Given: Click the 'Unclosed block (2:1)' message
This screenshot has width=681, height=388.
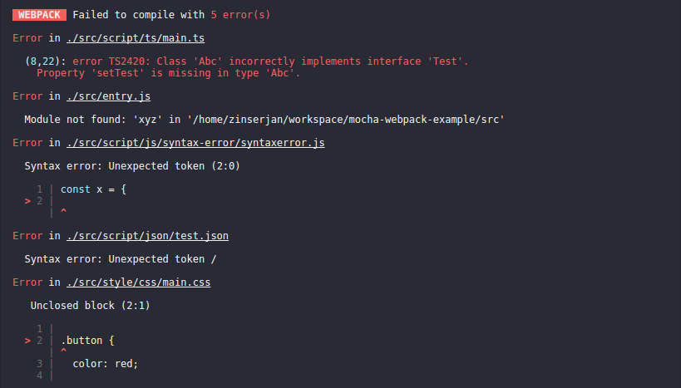Looking at the screenshot, I should (x=91, y=306).
